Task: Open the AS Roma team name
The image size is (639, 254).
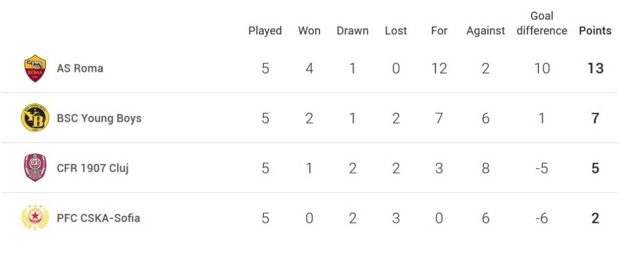Action: (80, 68)
